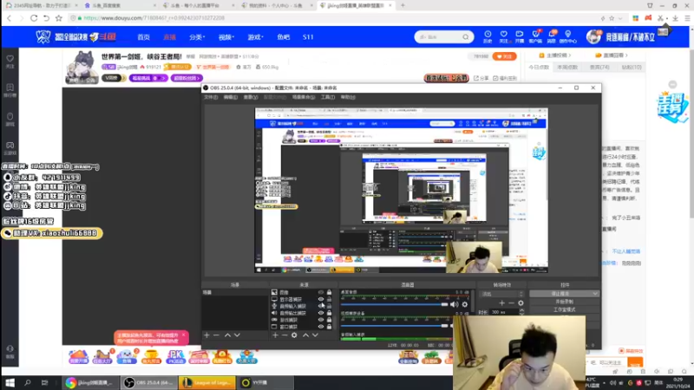Toggle visibility of Display Capture source
694x390 pixels.
(321, 299)
